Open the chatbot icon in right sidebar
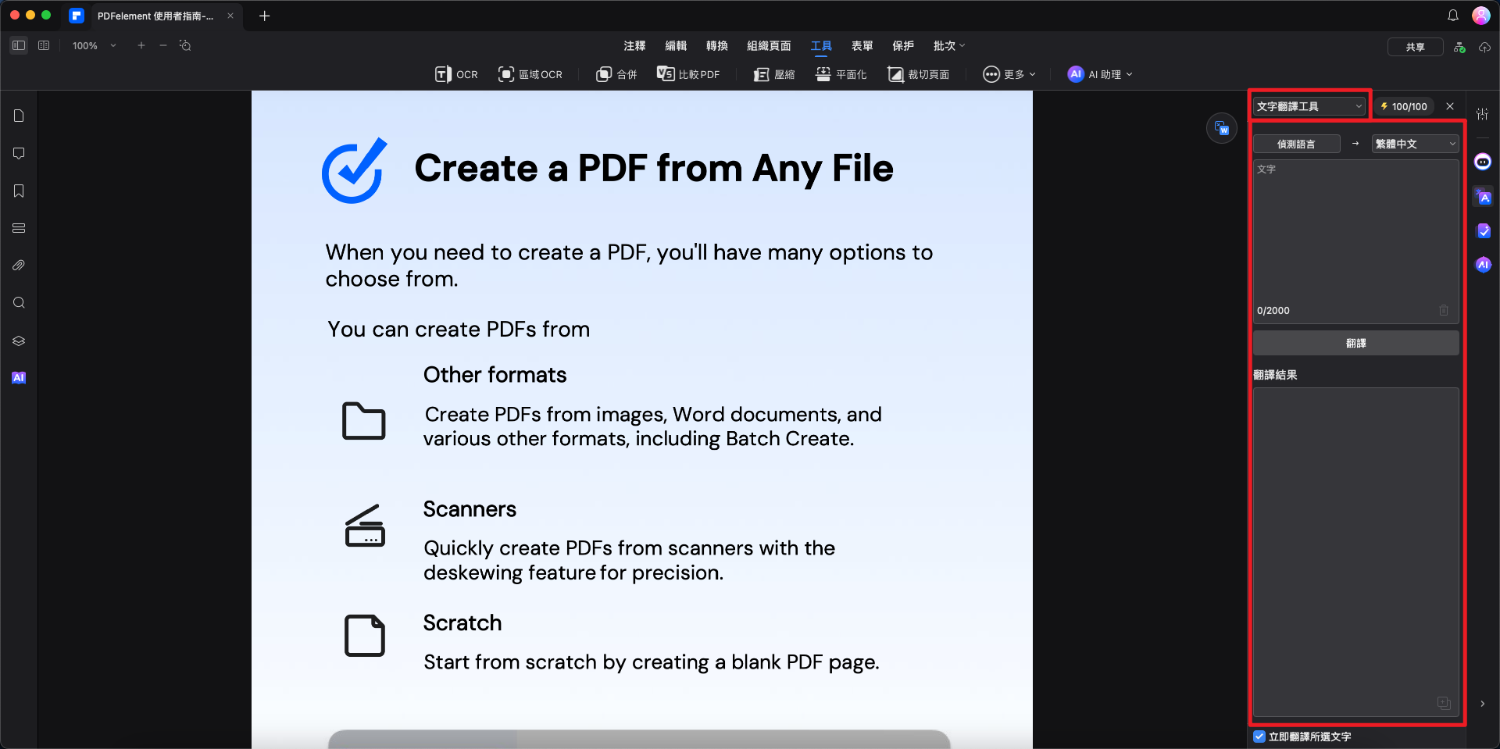 pos(1483,162)
